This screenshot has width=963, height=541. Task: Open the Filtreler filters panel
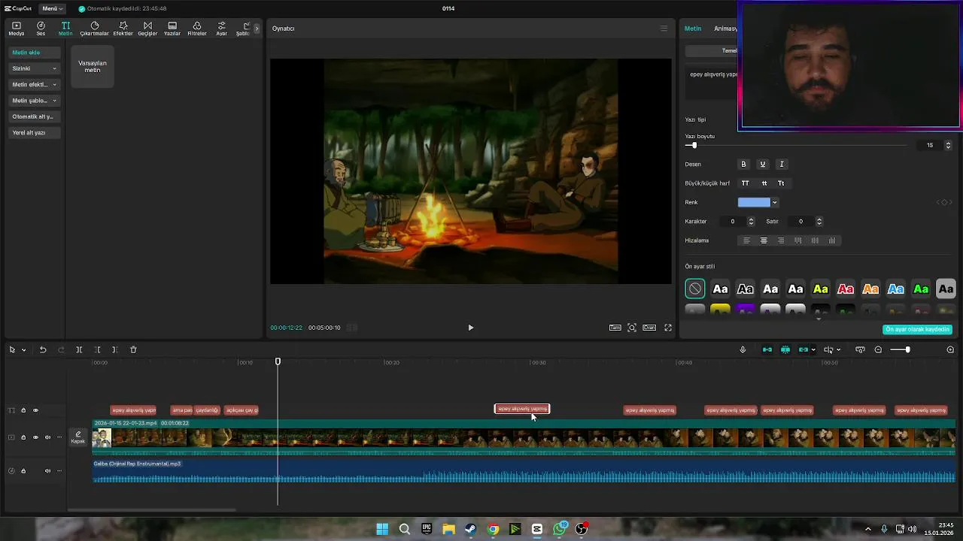[x=196, y=29]
